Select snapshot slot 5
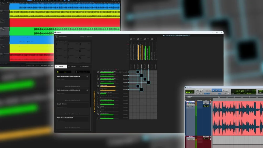The height and width of the screenshot is (148, 263). pos(73,52)
